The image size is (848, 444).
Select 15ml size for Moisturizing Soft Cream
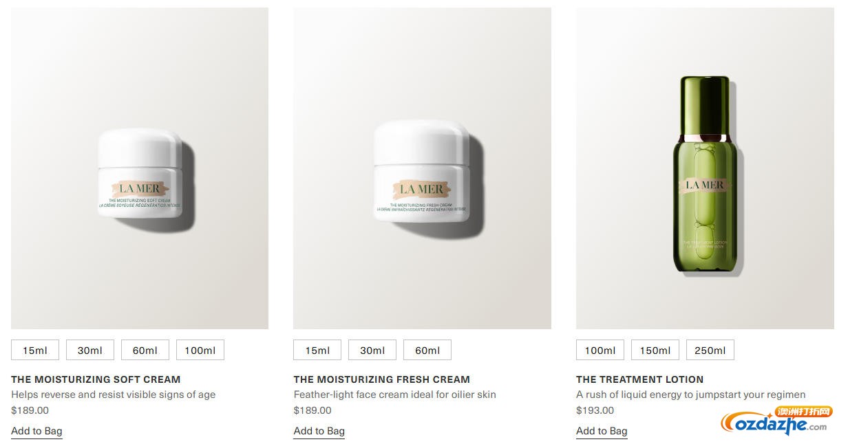click(x=35, y=350)
